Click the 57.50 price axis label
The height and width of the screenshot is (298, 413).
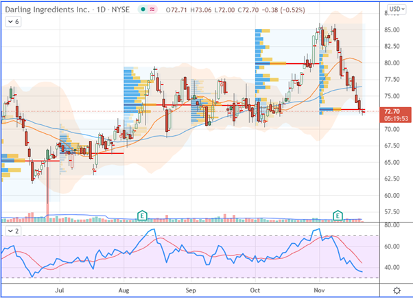[392, 211]
